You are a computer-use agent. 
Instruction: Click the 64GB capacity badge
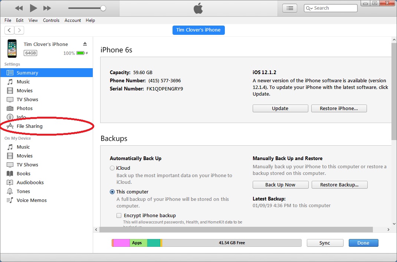coord(30,53)
